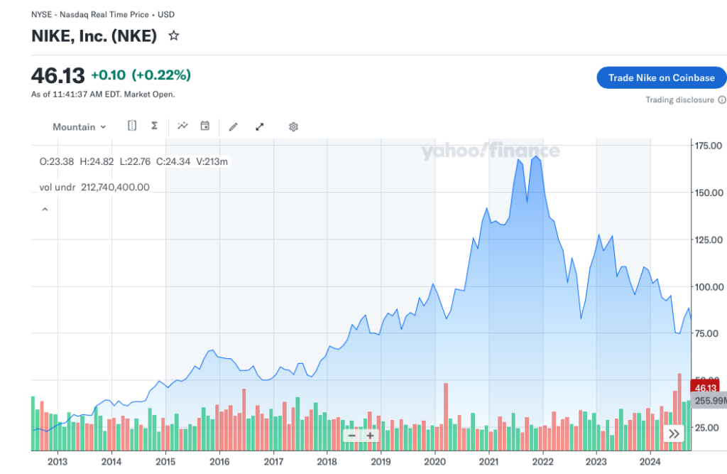This screenshot has width=727, height=474.
Task: Collapse the volume indicator panel chevron
Action: coord(44,210)
